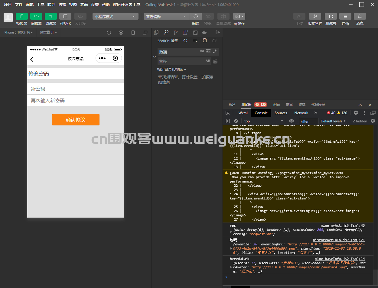The height and width of the screenshot is (288, 378).
Task: Click the real device debug icon
Action: pos(223,16)
